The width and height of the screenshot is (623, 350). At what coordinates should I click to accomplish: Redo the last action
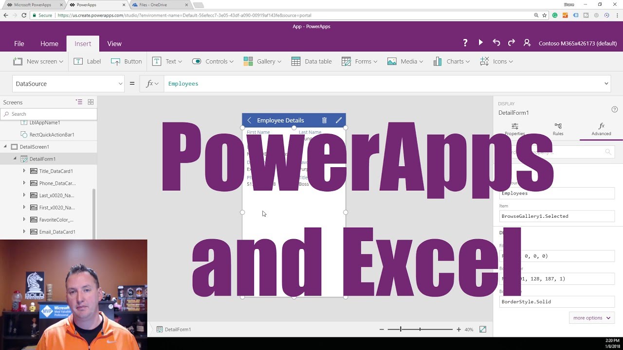click(512, 43)
